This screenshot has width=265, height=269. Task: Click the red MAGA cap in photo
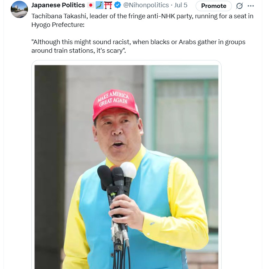coord(116,104)
